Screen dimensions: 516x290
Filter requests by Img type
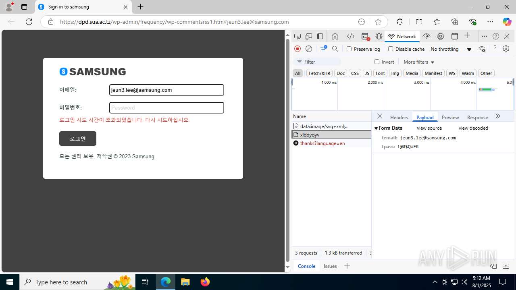(x=395, y=73)
